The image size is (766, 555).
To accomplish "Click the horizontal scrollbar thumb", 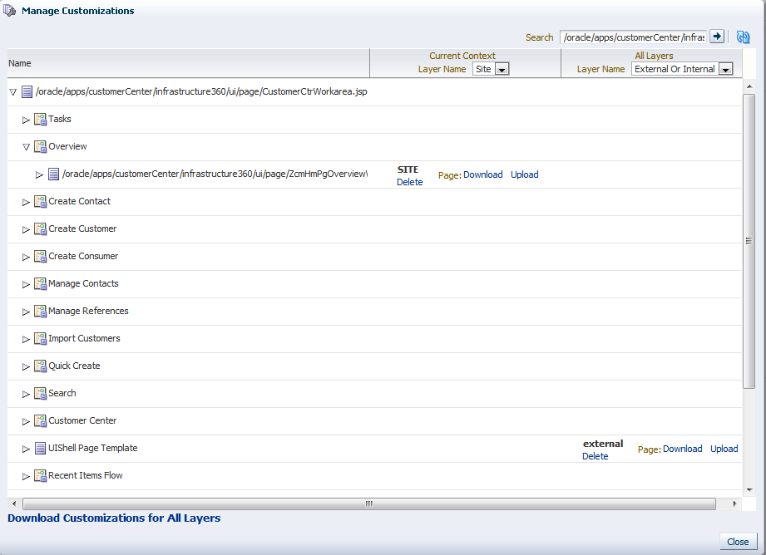I will point(369,503).
